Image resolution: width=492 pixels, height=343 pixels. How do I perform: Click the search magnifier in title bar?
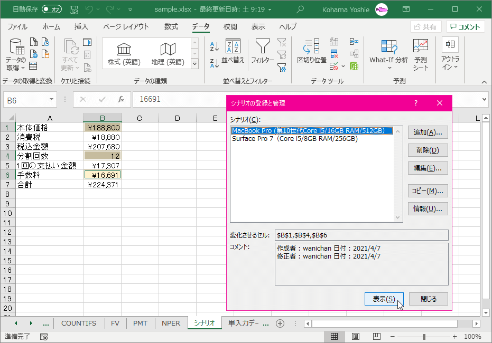[x=300, y=9]
